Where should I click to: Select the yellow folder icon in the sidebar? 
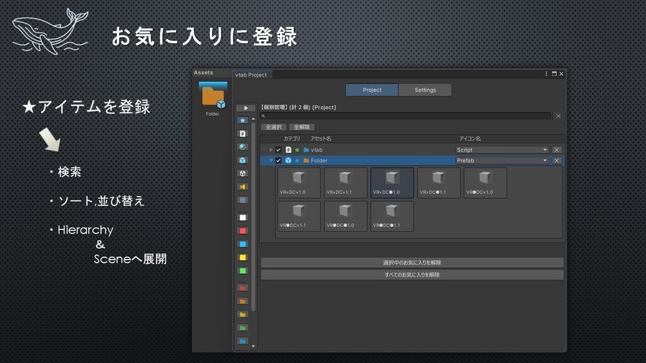[243, 314]
